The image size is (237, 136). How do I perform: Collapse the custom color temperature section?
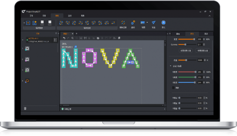pos(171,66)
